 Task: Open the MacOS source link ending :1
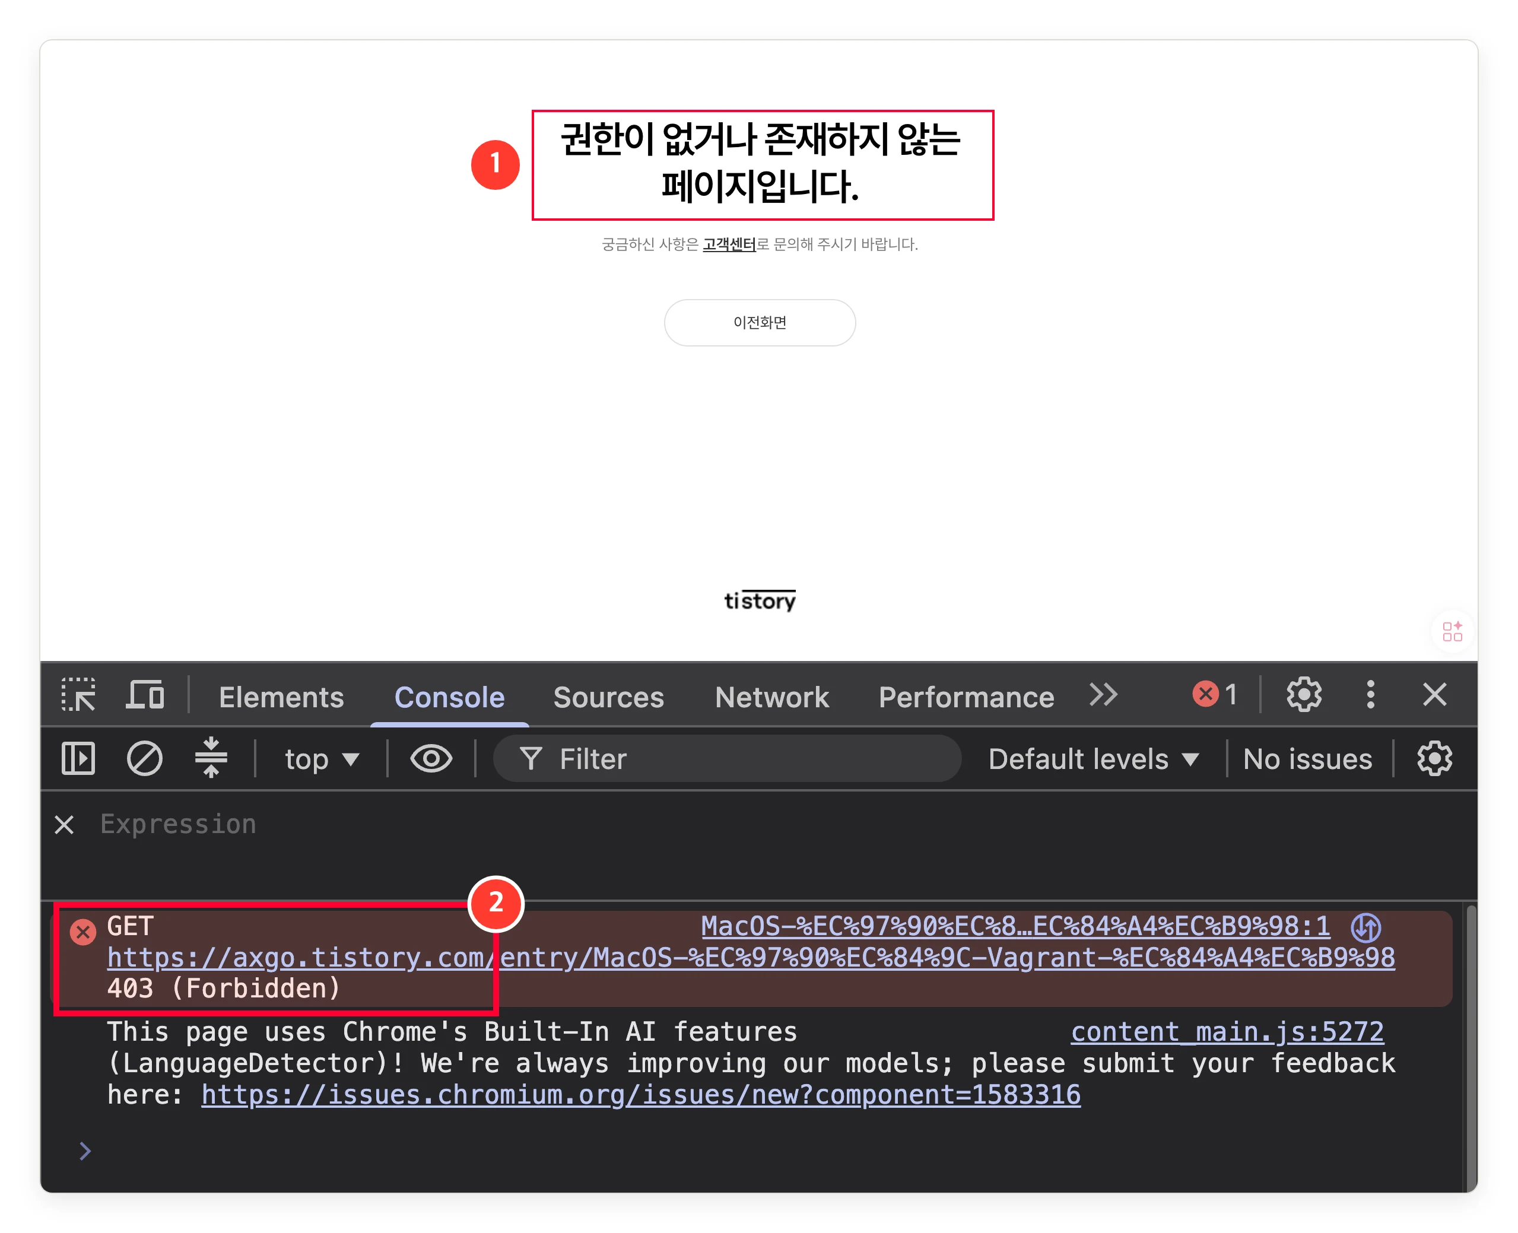[x=1015, y=926]
